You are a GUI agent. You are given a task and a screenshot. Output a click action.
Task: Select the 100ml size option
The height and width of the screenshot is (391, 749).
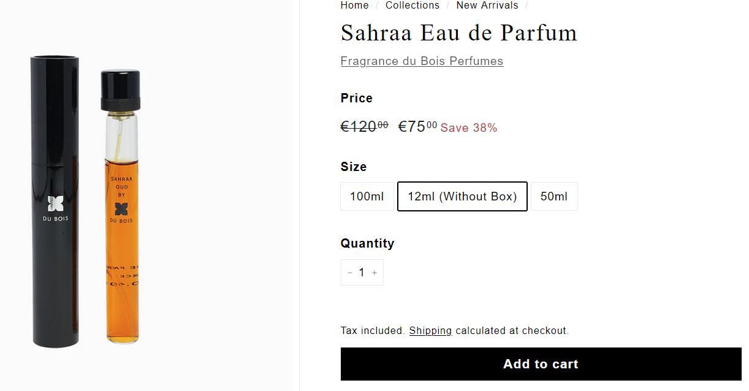click(367, 197)
